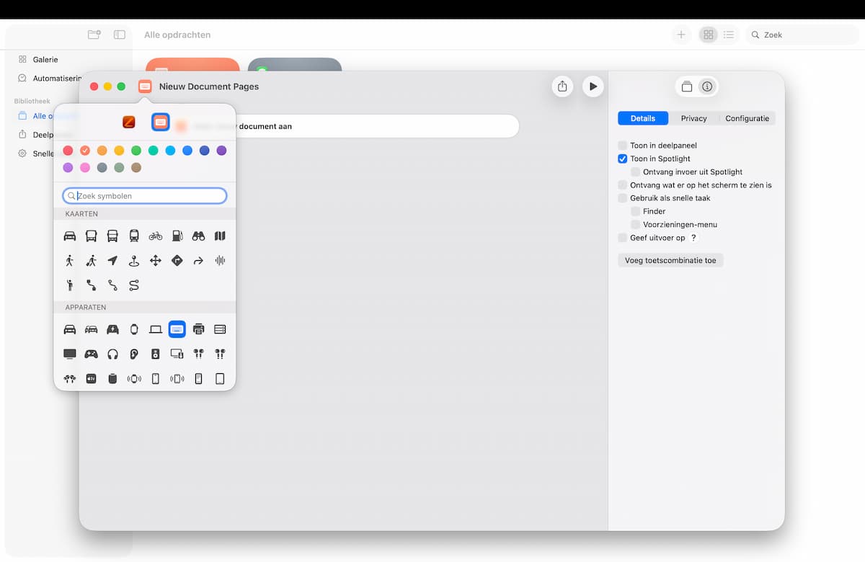Screen dimensions: 865x562
Task: Open Galerie in the sidebar
Action: point(45,60)
